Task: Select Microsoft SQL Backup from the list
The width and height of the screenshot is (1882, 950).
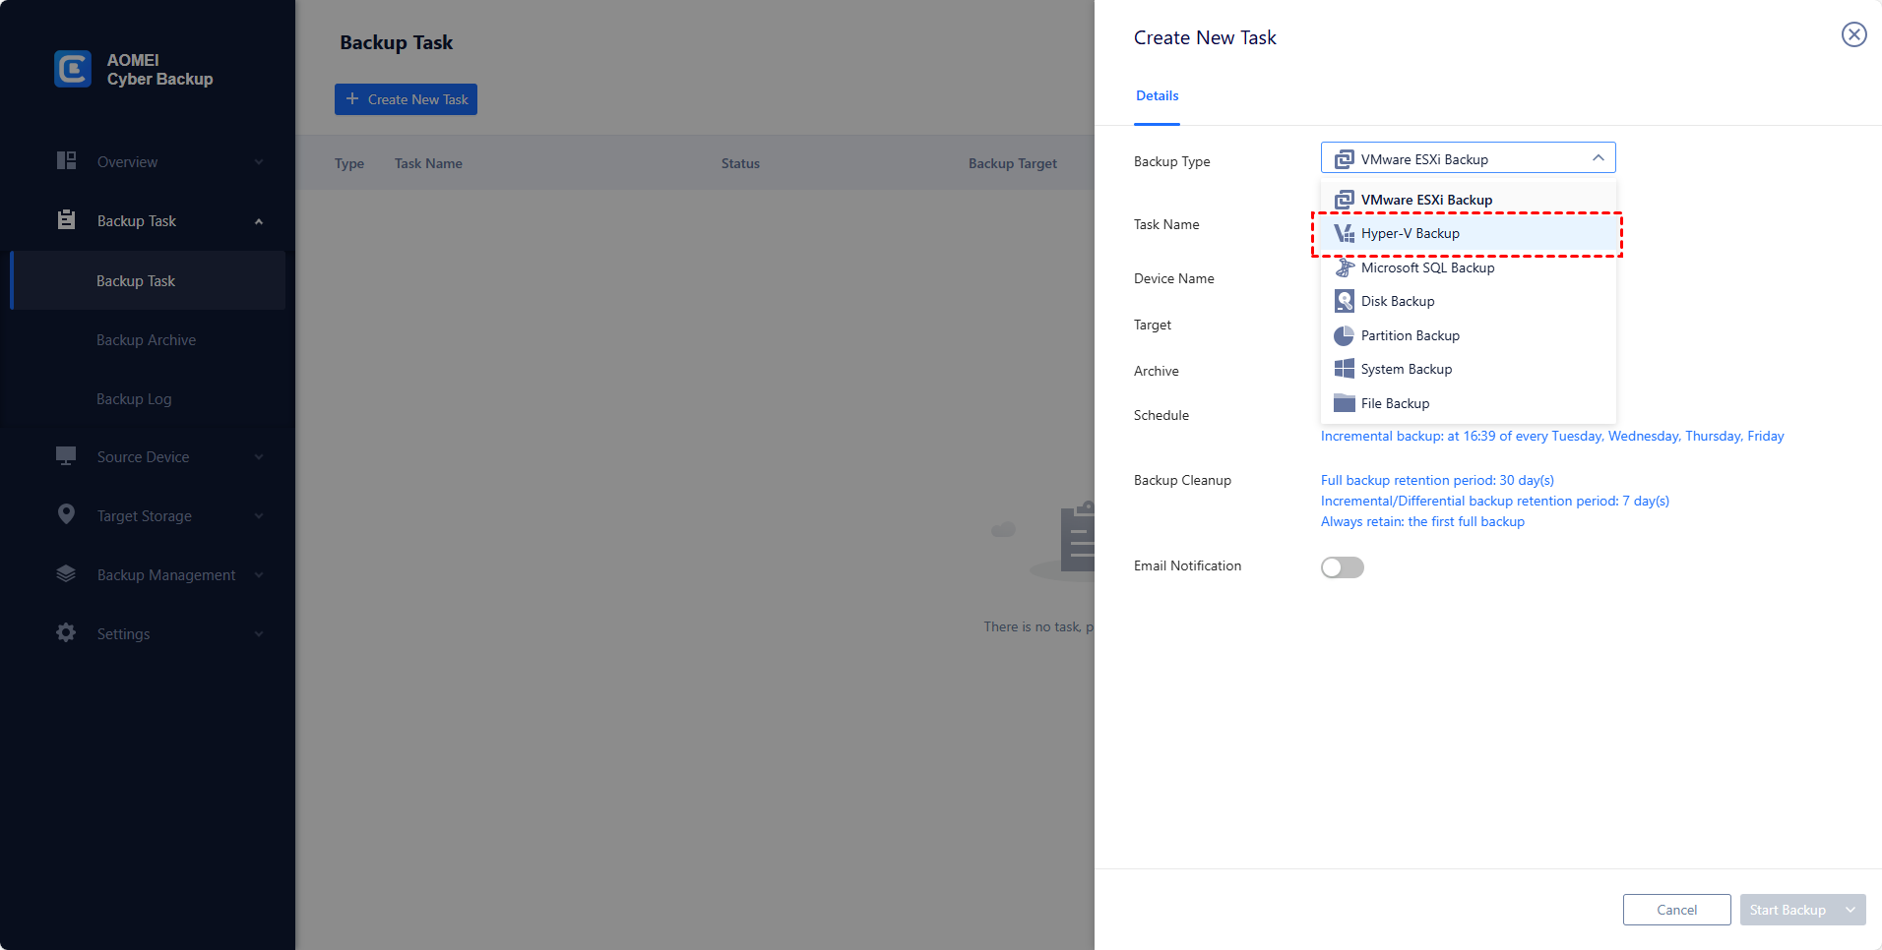Action: pos(1469,267)
